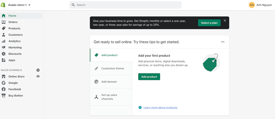Screen dimensions: 275x119
Task: Open Marketing via the megaphone icon
Action: pyautogui.click(x=4, y=47)
